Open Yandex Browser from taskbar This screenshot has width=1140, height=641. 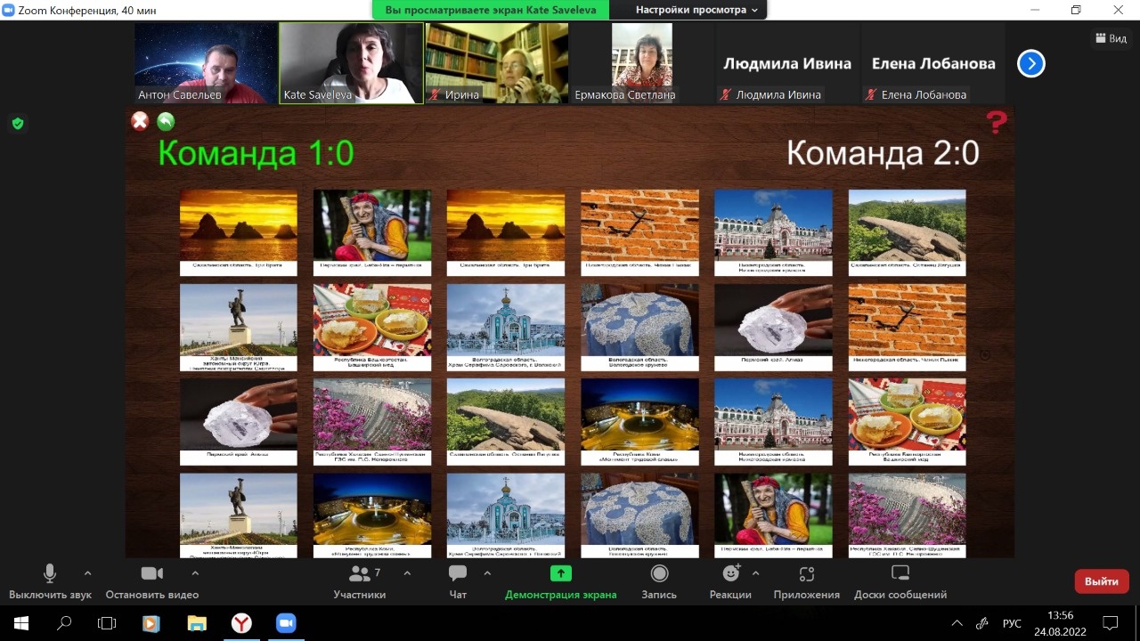tap(240, 623)
